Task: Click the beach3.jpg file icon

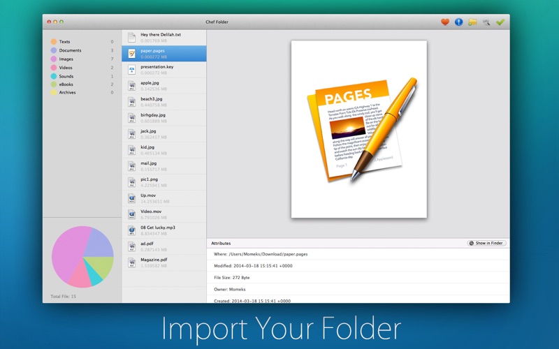Action: tap(132, 101)
